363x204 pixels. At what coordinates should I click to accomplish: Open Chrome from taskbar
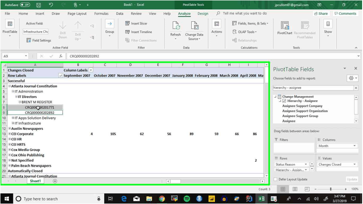click(x=162, y=199)
